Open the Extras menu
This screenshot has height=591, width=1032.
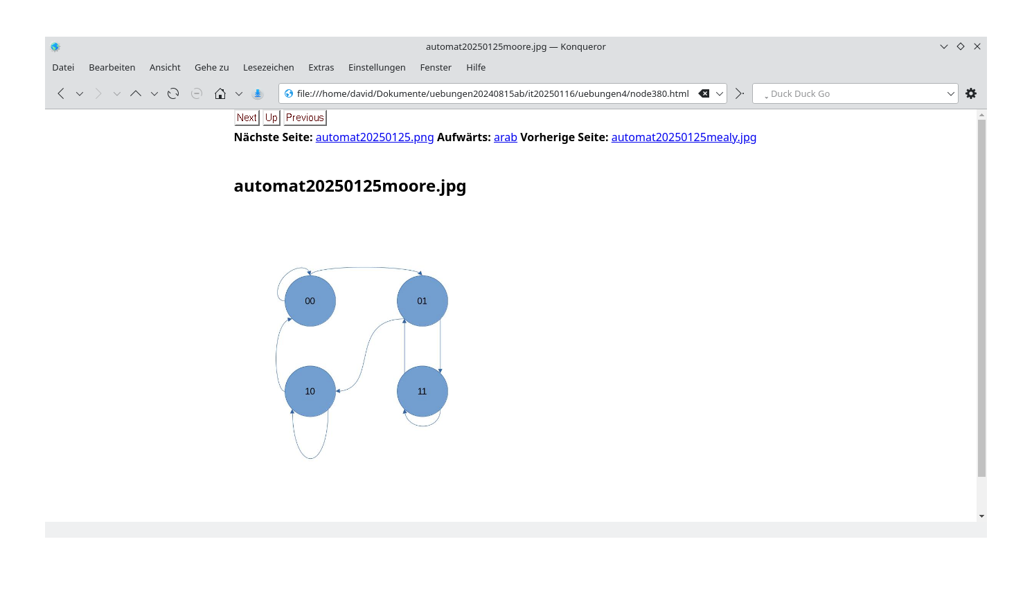[321, 67]
